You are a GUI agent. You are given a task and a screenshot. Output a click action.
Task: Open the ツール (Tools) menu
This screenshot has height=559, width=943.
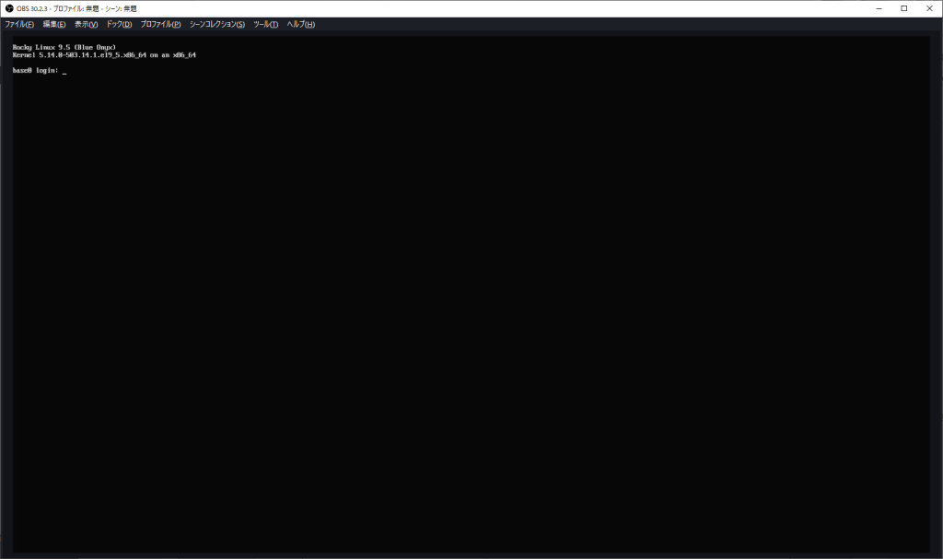265,24
